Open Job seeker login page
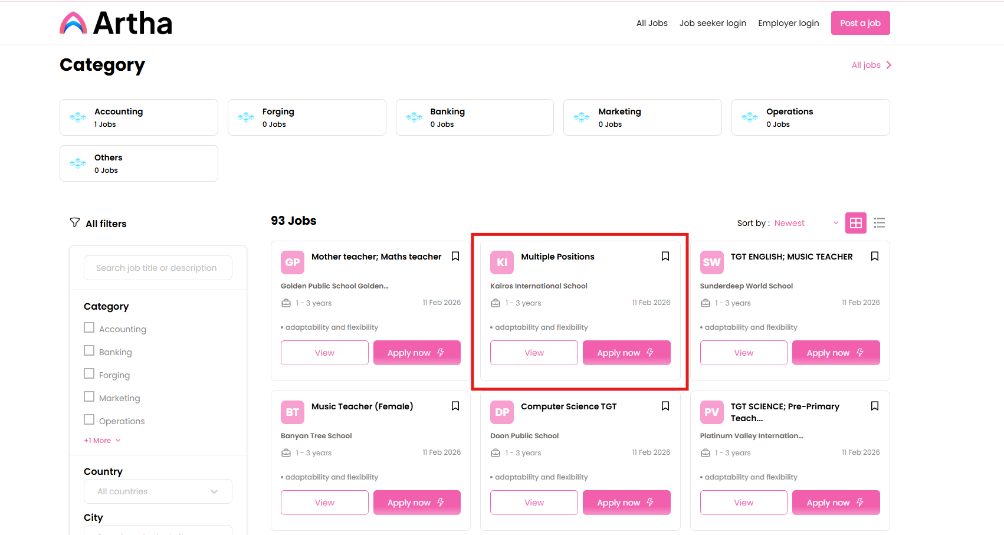 (x=713, y=23)
